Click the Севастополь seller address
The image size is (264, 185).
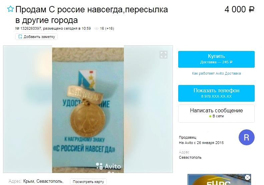pos(190,158)
